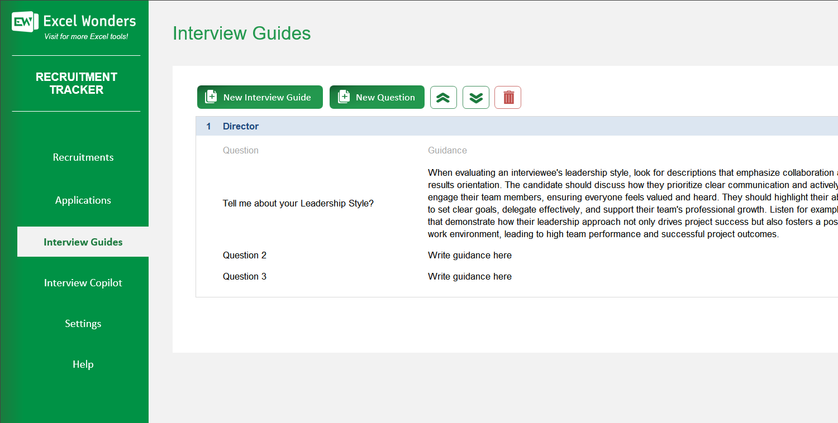Screen dimensions: 838x423
Task: Click the New Interview Guide button
Action: 260,97
